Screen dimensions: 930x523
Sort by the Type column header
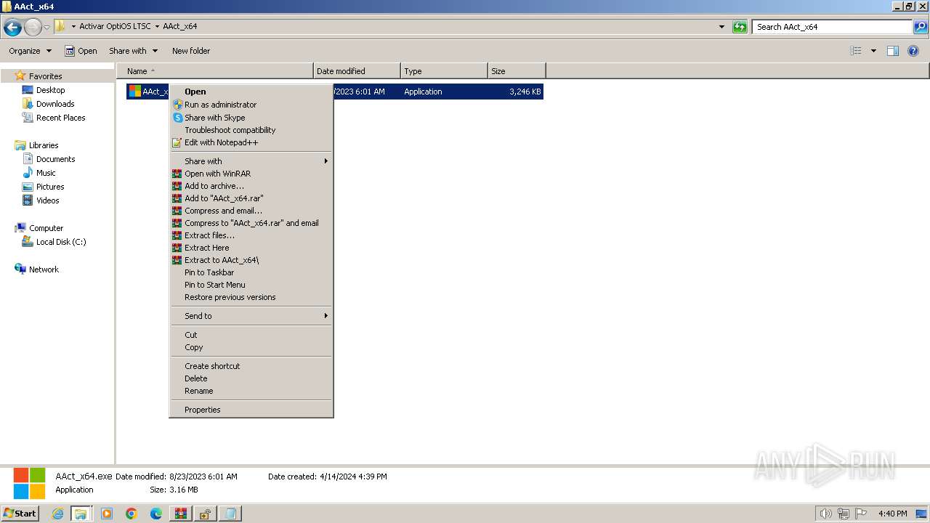(x=444, y=71)
